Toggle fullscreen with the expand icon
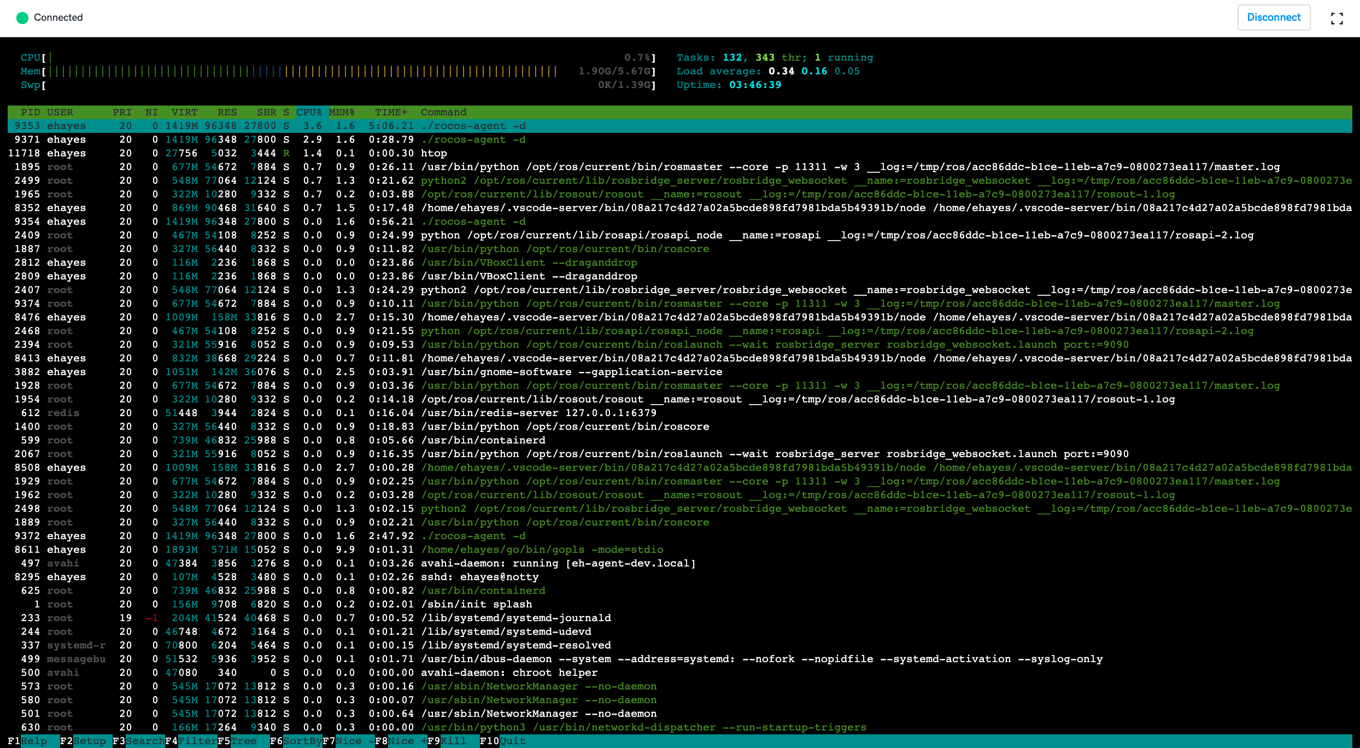This screenshot has width=1360, height=748. (1336, 19)
